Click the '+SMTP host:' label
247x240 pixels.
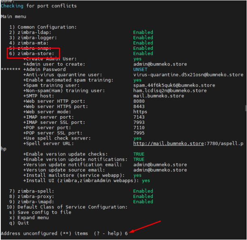click(39, 96)
